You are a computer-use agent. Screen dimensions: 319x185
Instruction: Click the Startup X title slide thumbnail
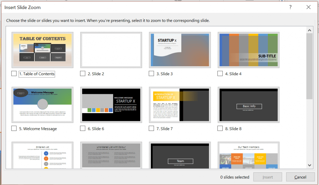180,50
